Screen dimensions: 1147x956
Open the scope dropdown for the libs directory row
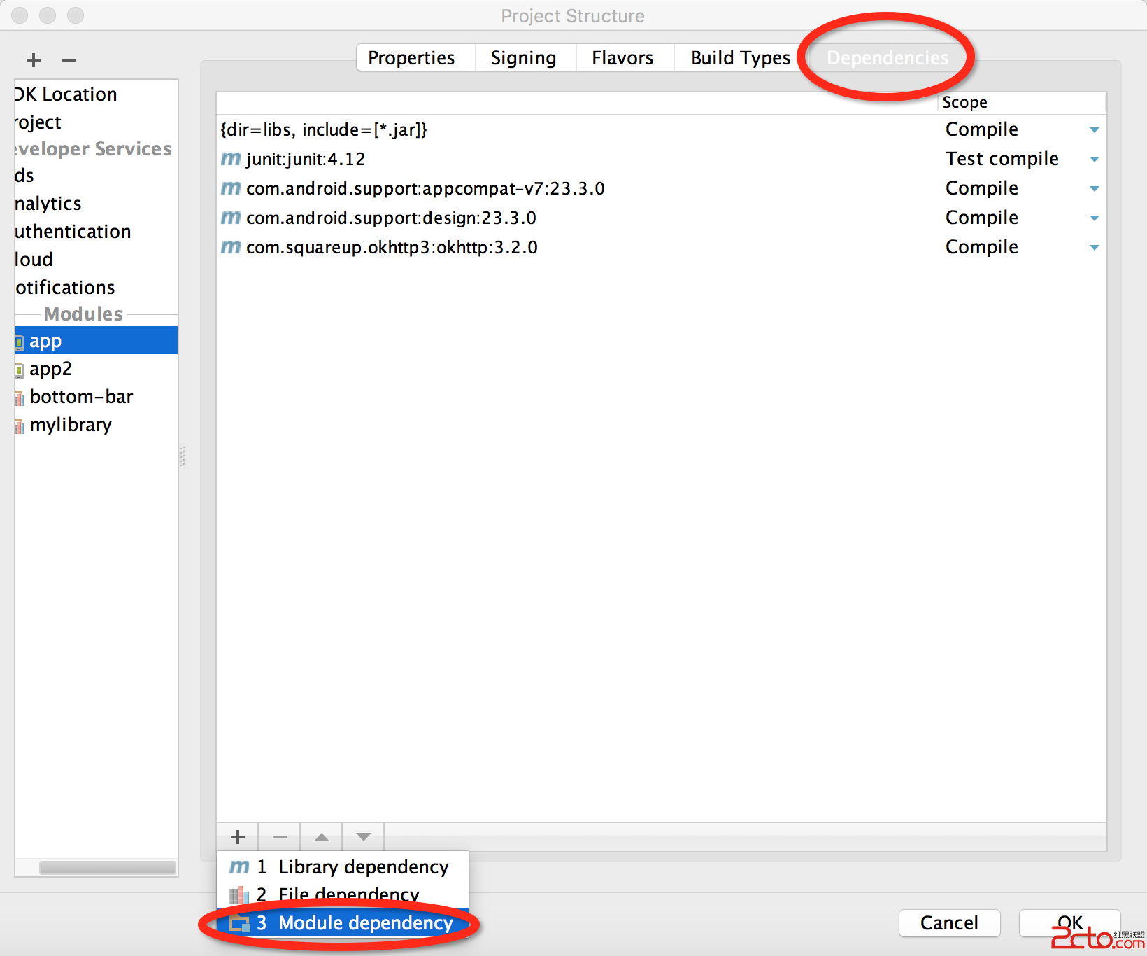point(1095,130)
